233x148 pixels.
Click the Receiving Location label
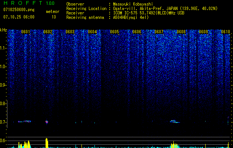(86, 9)
